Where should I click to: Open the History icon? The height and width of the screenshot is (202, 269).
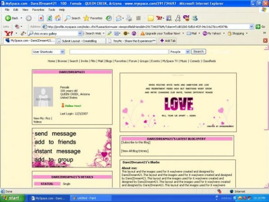(109, 18)
